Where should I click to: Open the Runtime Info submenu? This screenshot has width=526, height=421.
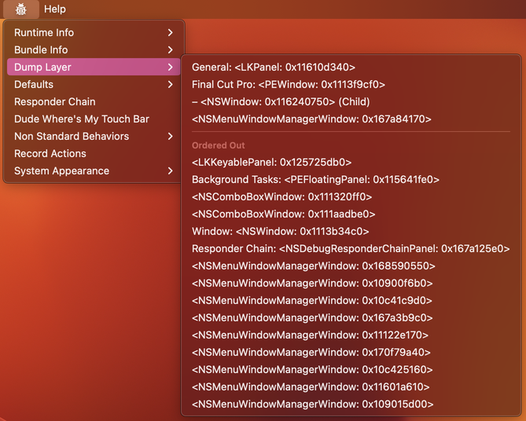[94, 32]
